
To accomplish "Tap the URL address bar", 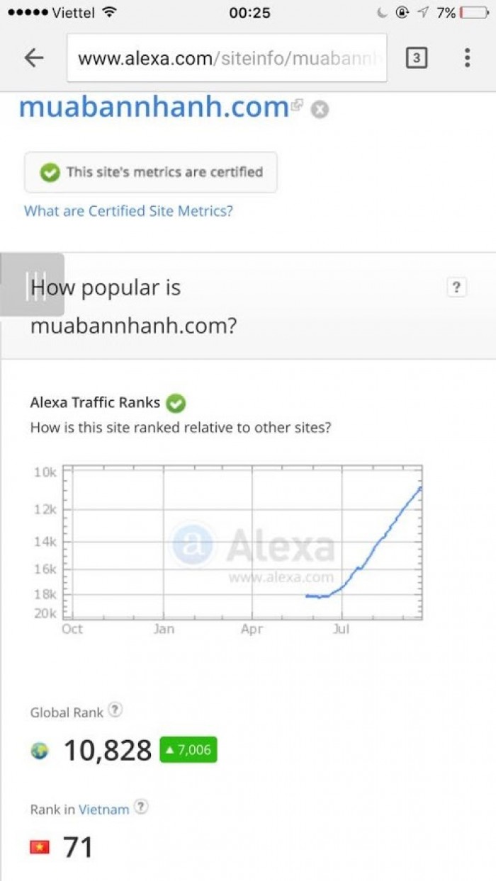I will pos(227,58).
